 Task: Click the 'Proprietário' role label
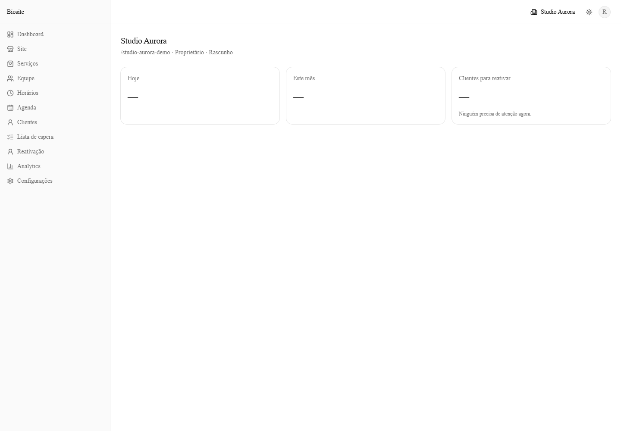point(189,53)
